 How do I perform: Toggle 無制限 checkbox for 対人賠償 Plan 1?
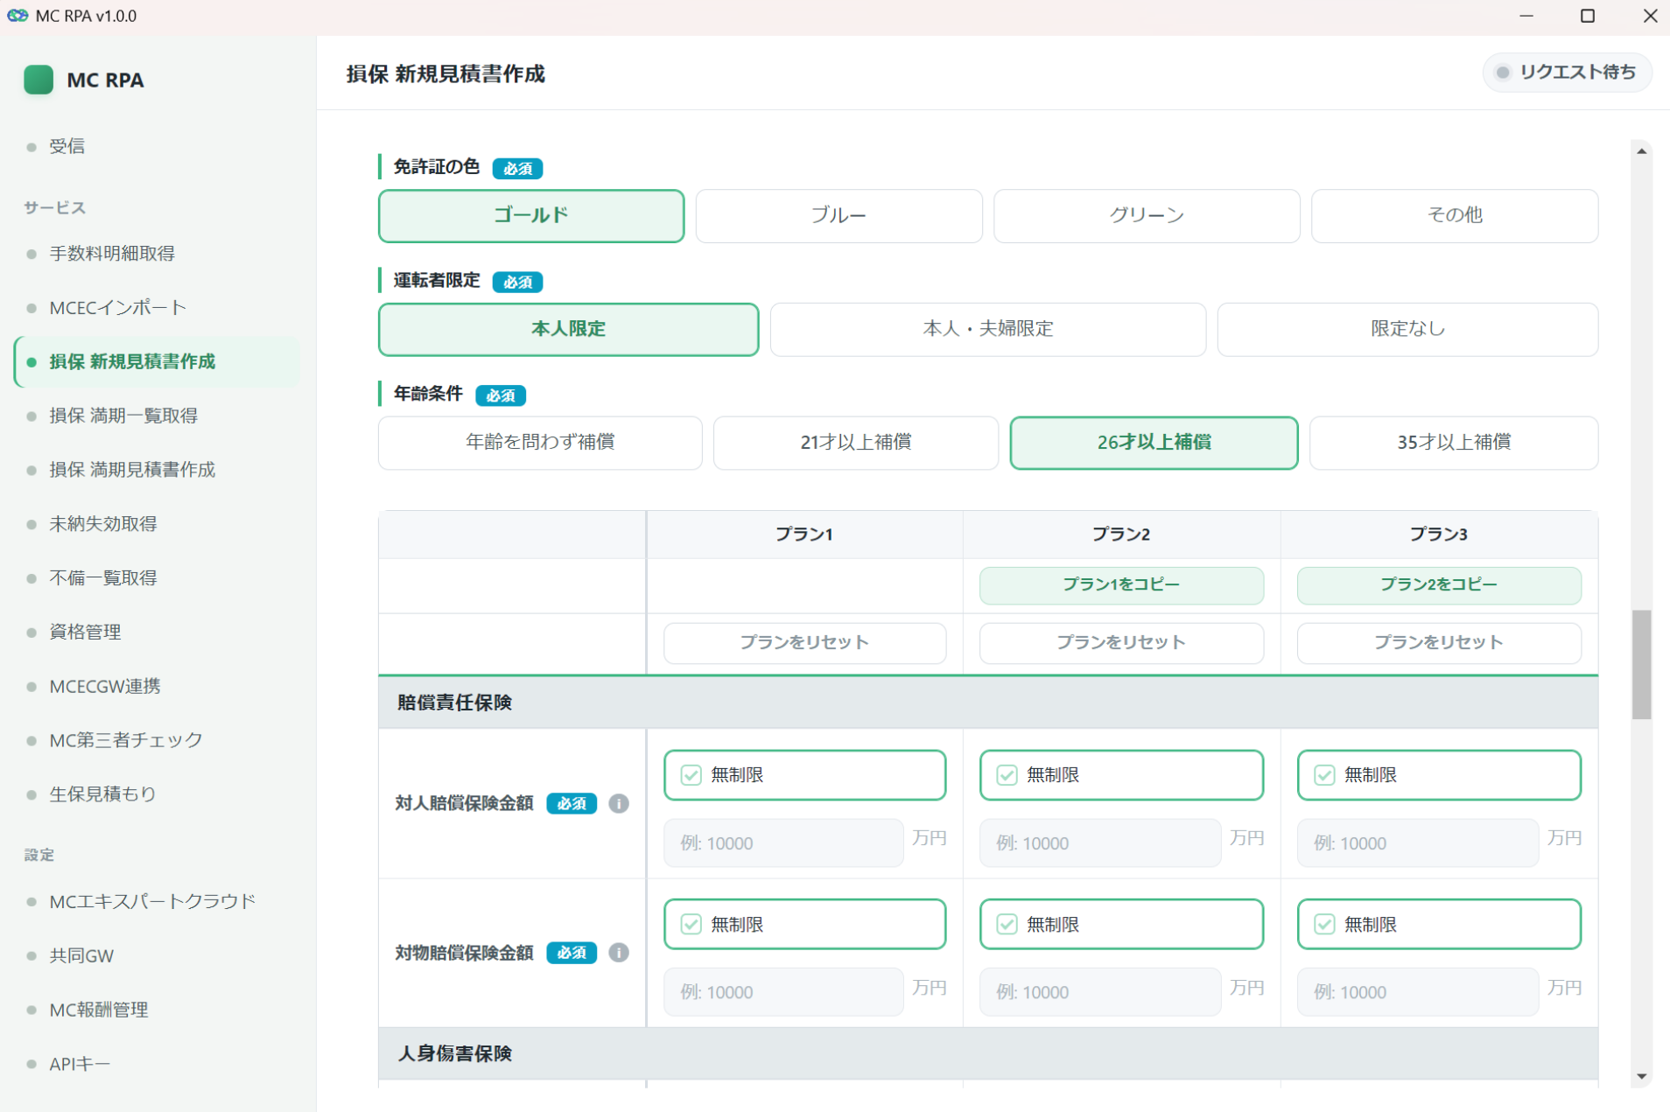point(691,775)
